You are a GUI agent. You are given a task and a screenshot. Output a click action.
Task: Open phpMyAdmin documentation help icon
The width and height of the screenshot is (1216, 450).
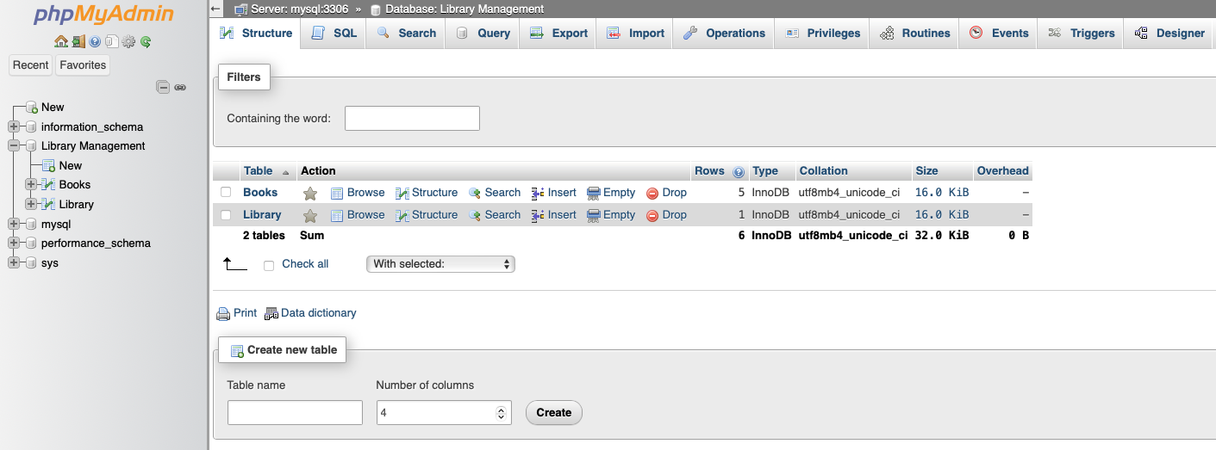[x=95, y=41]
